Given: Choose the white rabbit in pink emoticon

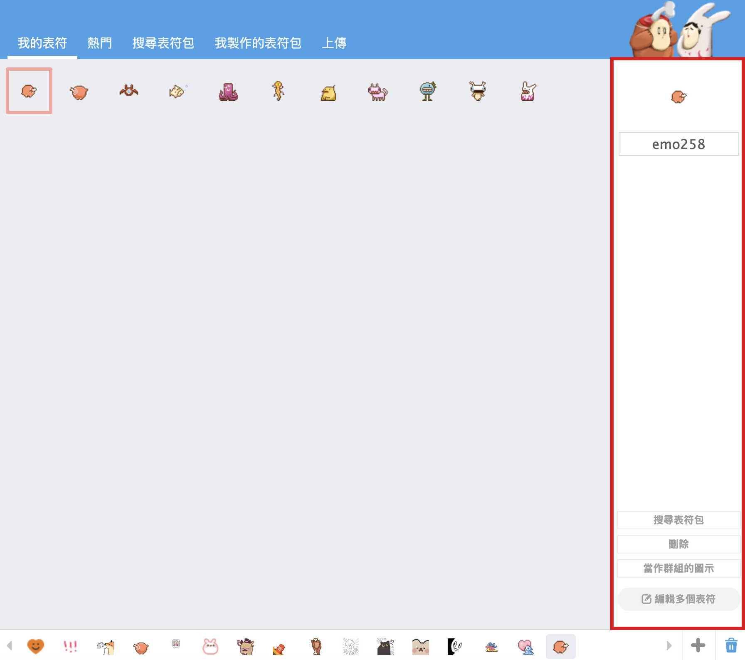Looking at the screenshot, I should click(528, 91).
